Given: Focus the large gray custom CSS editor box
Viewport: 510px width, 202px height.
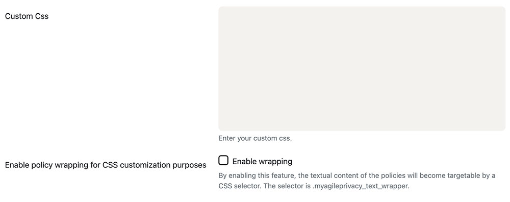Looking at the screenshot, I should point(362,69).
